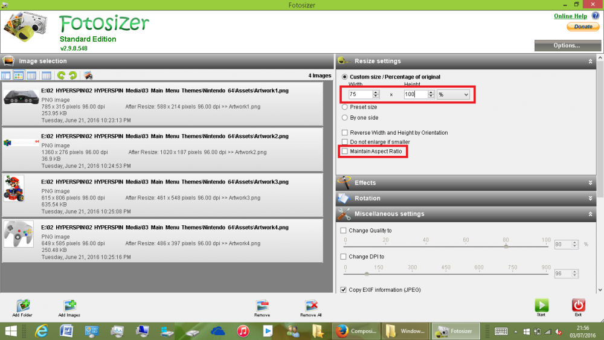Open the percent unit dropdown
604x340 pixels.
(x=454, y=94)
